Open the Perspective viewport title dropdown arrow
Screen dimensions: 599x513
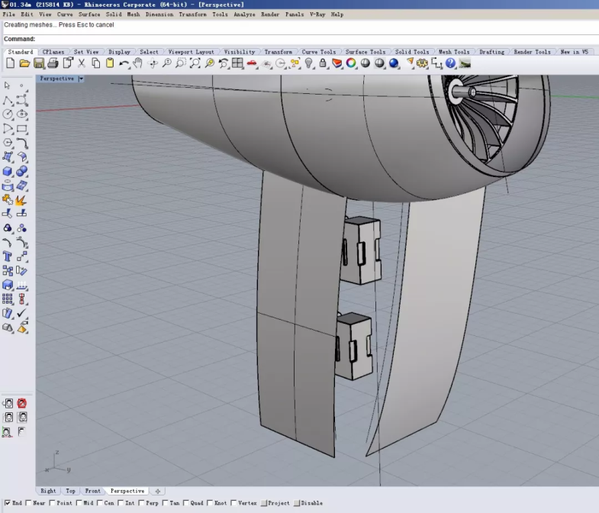[x=81, y=79]
